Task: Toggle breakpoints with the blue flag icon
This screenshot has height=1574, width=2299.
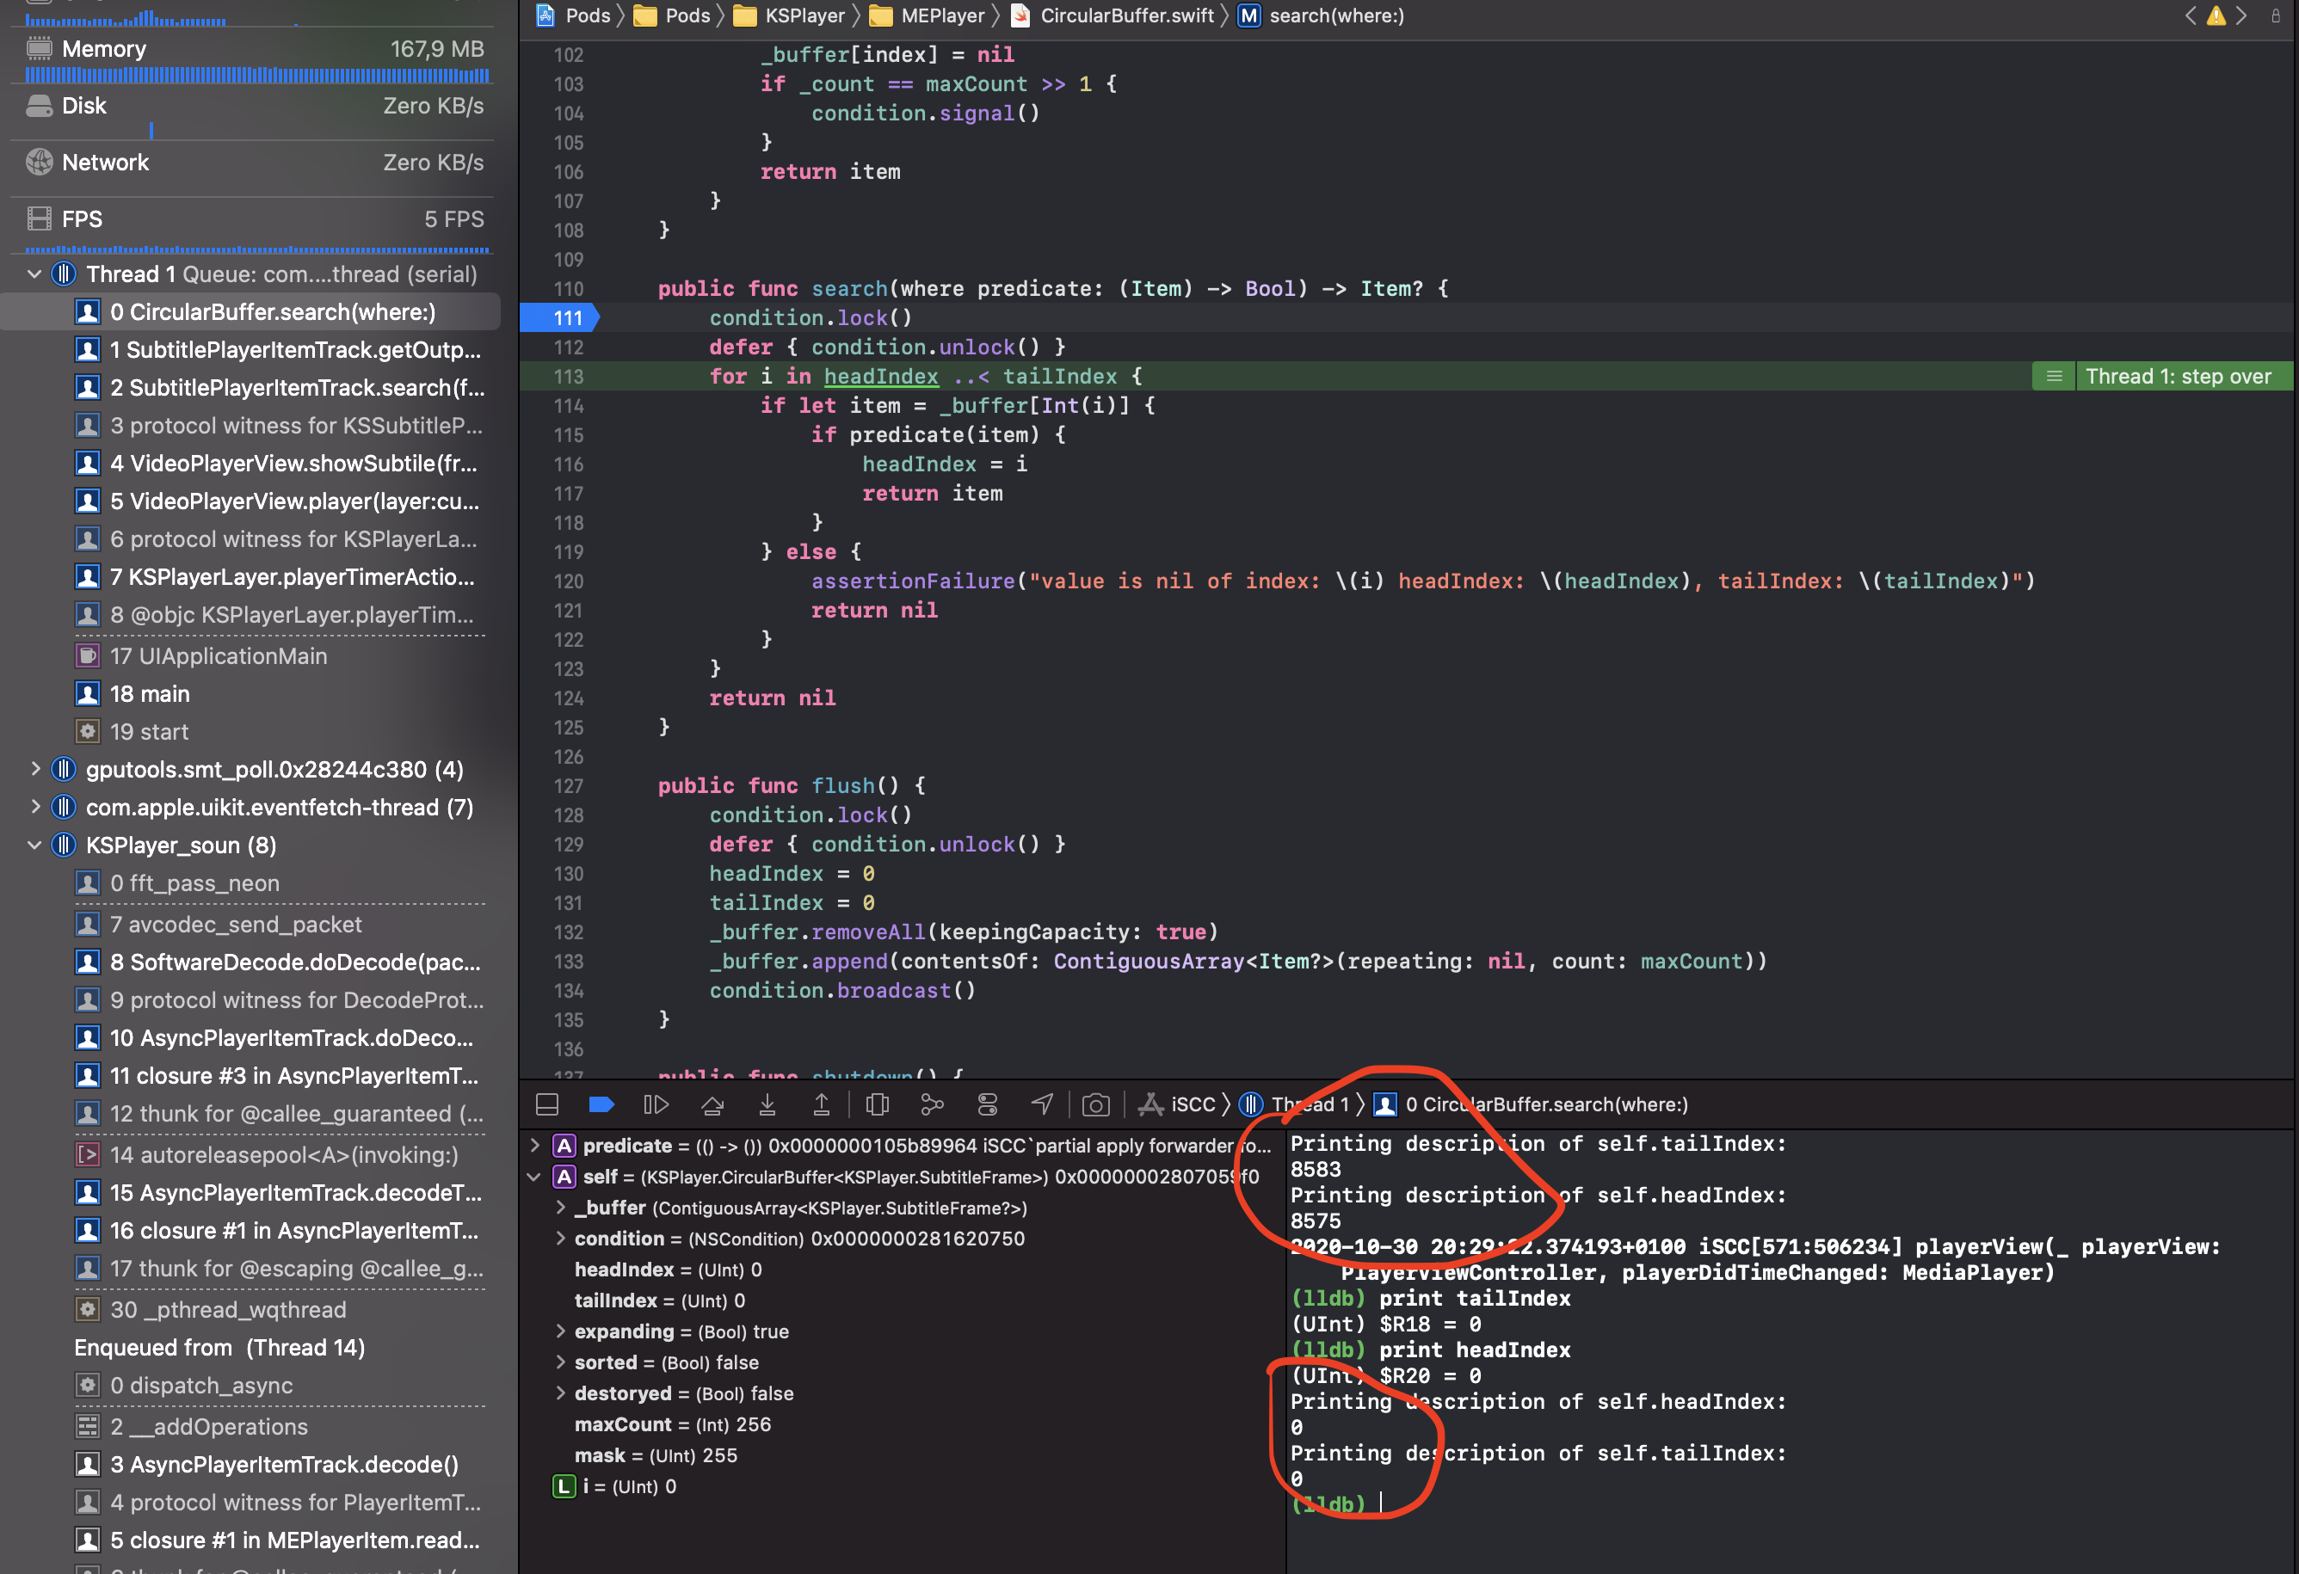Action: point(601,1104)
